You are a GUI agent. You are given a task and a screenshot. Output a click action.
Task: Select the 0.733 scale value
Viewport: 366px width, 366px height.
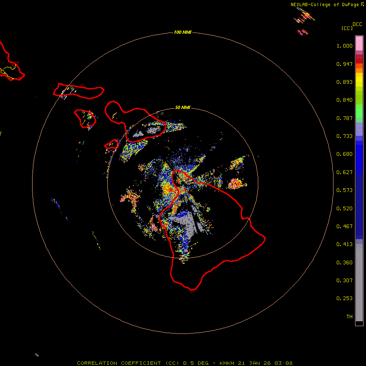[x=344, y=136]
